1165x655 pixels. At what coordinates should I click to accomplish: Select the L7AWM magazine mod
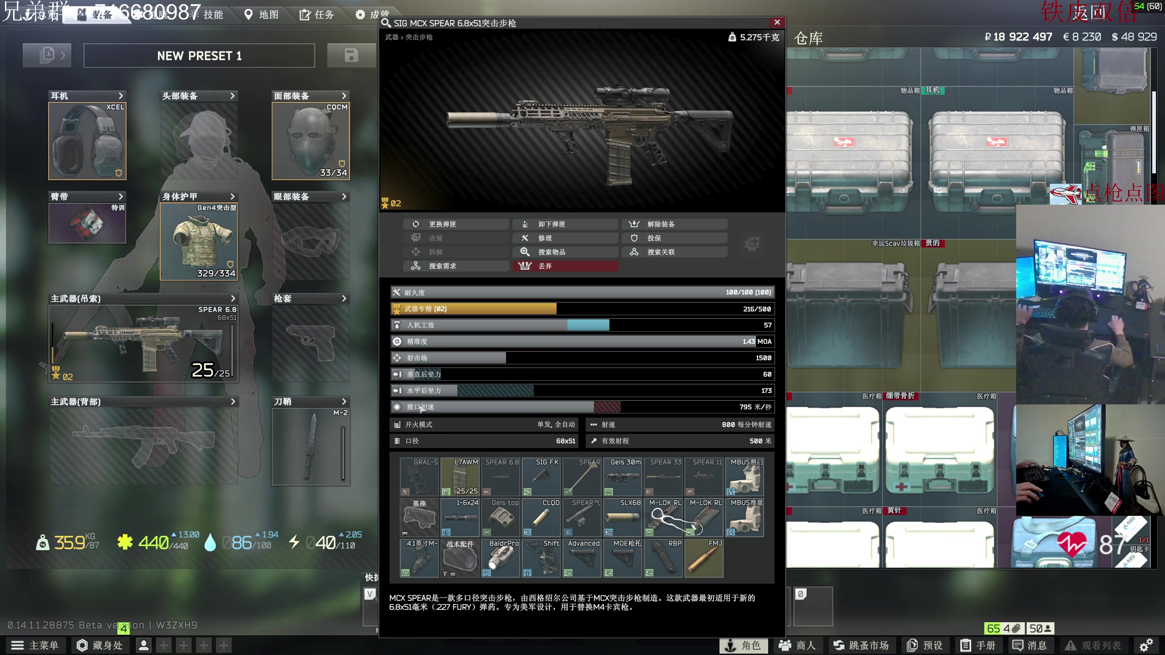[x=460, y=477]
